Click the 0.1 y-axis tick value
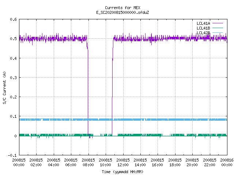This screenshot has width=234, height=175. pyautogui.click(x=13, y=116)
